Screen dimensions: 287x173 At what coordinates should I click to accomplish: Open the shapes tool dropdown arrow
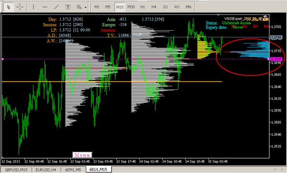[x=86, y=8]
